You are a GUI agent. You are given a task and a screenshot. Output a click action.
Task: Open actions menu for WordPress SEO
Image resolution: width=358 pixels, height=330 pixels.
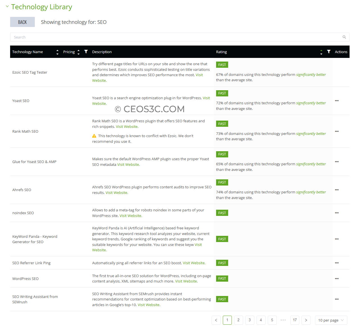(337, 279)
